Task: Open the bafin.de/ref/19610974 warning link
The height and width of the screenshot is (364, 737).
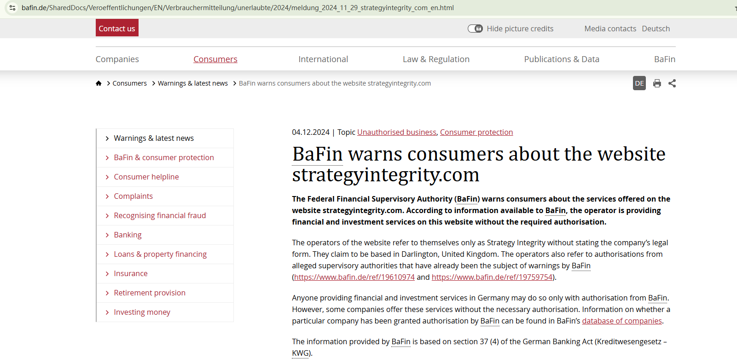Action: [x=354, y=277]
